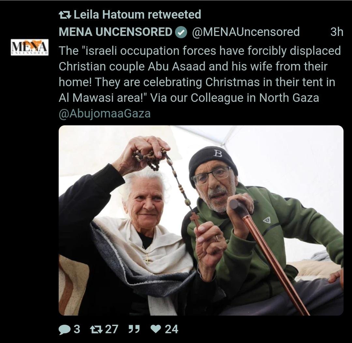Open the elderly couple photo

[201, 220]
